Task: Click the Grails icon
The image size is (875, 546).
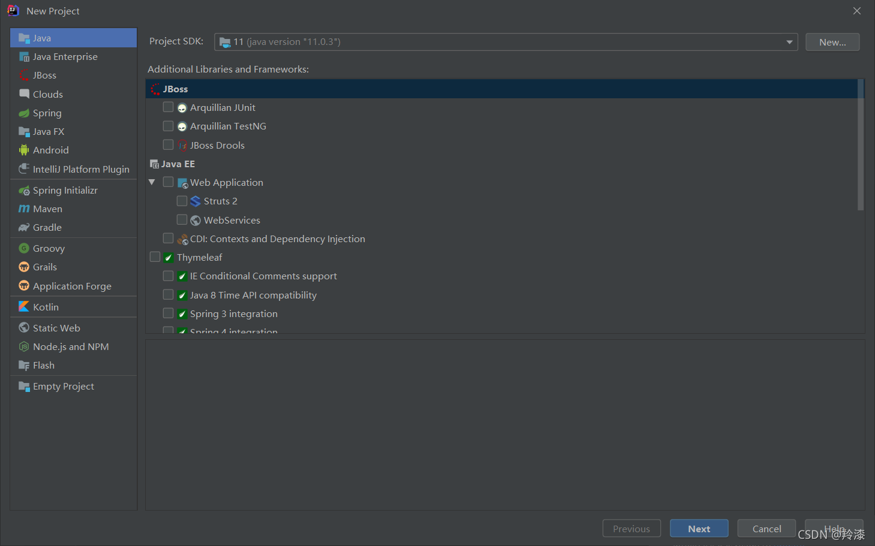Action: pyautogui.click(x=24, y=267)
